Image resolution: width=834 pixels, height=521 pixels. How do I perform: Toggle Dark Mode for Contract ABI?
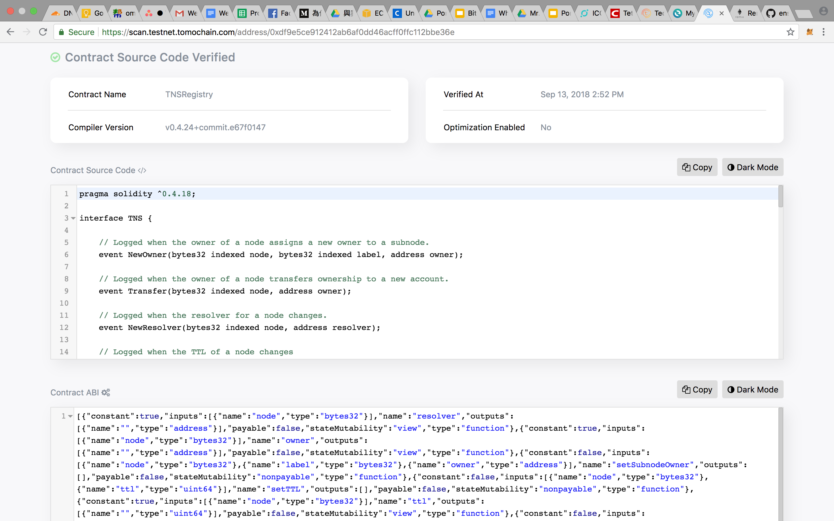pyautogui.click(x=753, y=390)
